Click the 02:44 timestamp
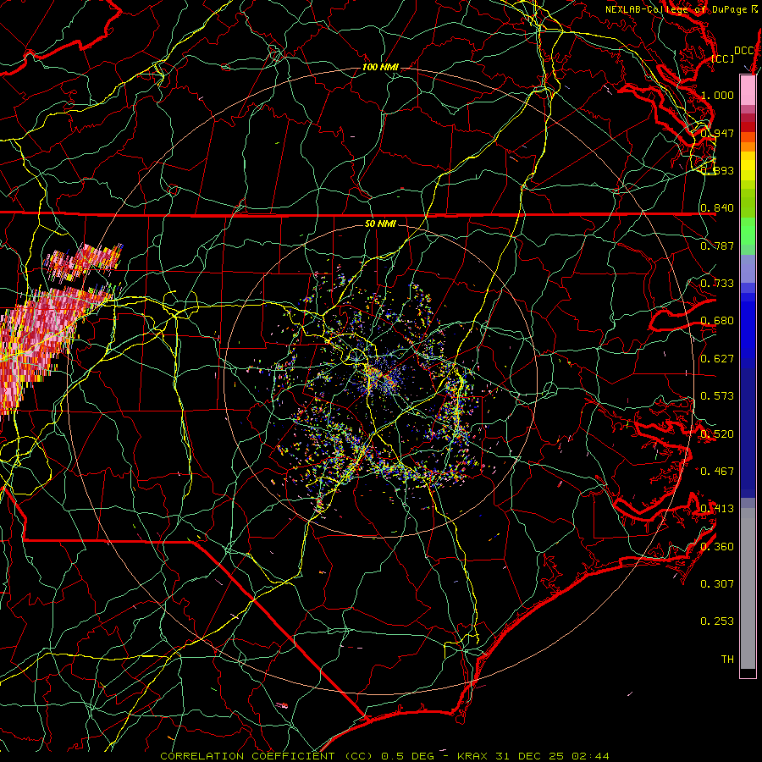Viewport: 762px width, 762px height. [x=590, y=756]
